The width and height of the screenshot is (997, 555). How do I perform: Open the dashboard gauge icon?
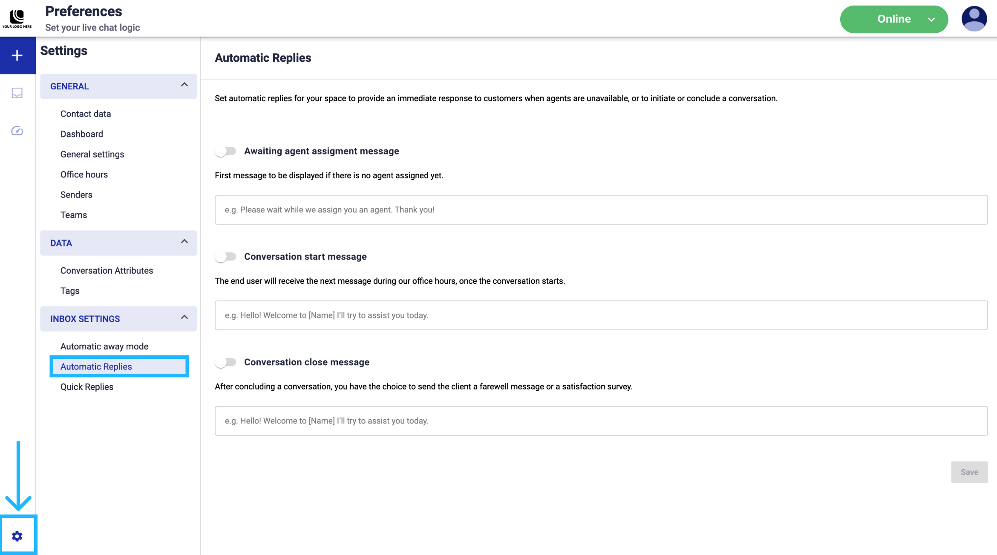17,131
